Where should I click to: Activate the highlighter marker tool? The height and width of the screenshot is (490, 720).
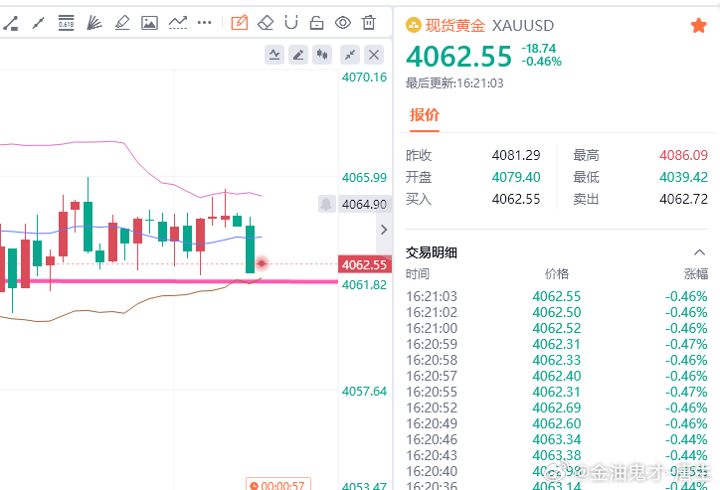pos(121,23)
